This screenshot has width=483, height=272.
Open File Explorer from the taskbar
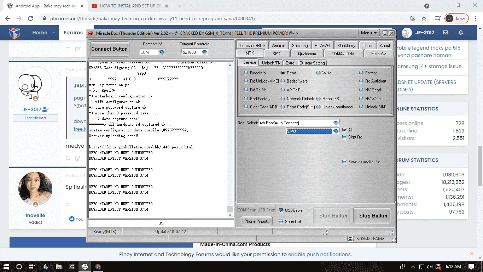pyautogui.click(x=58, y=267)
